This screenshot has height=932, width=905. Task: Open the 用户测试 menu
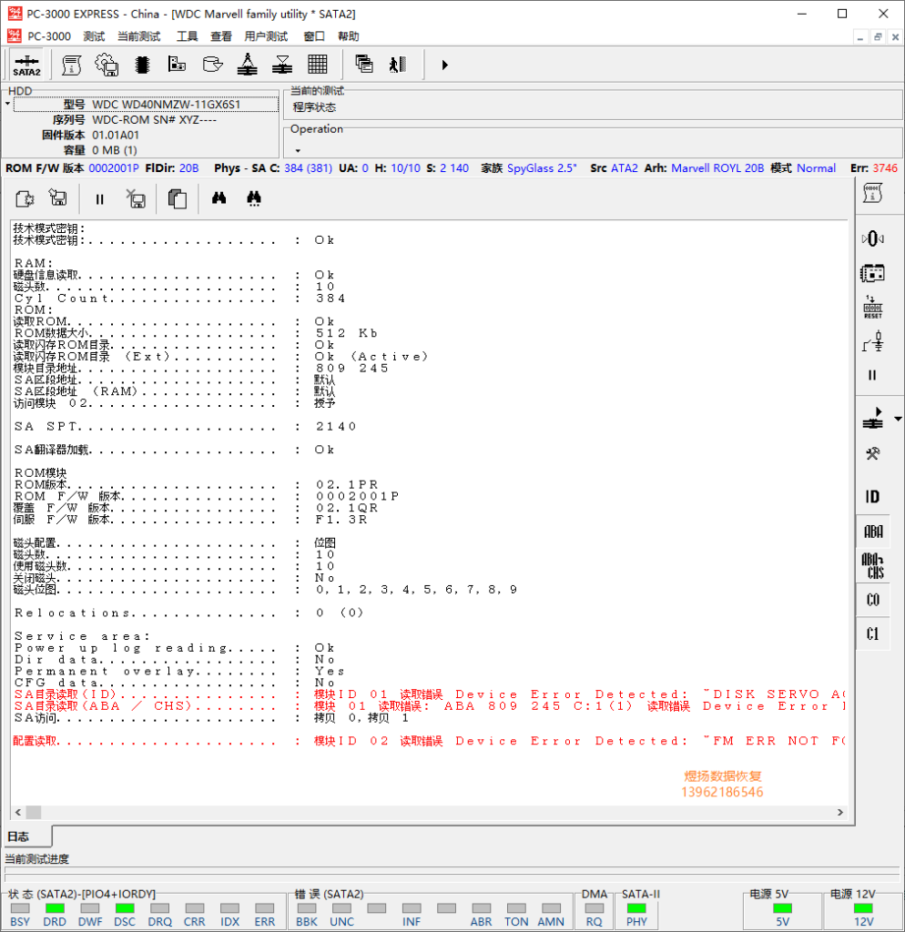(x=266, y=36)
